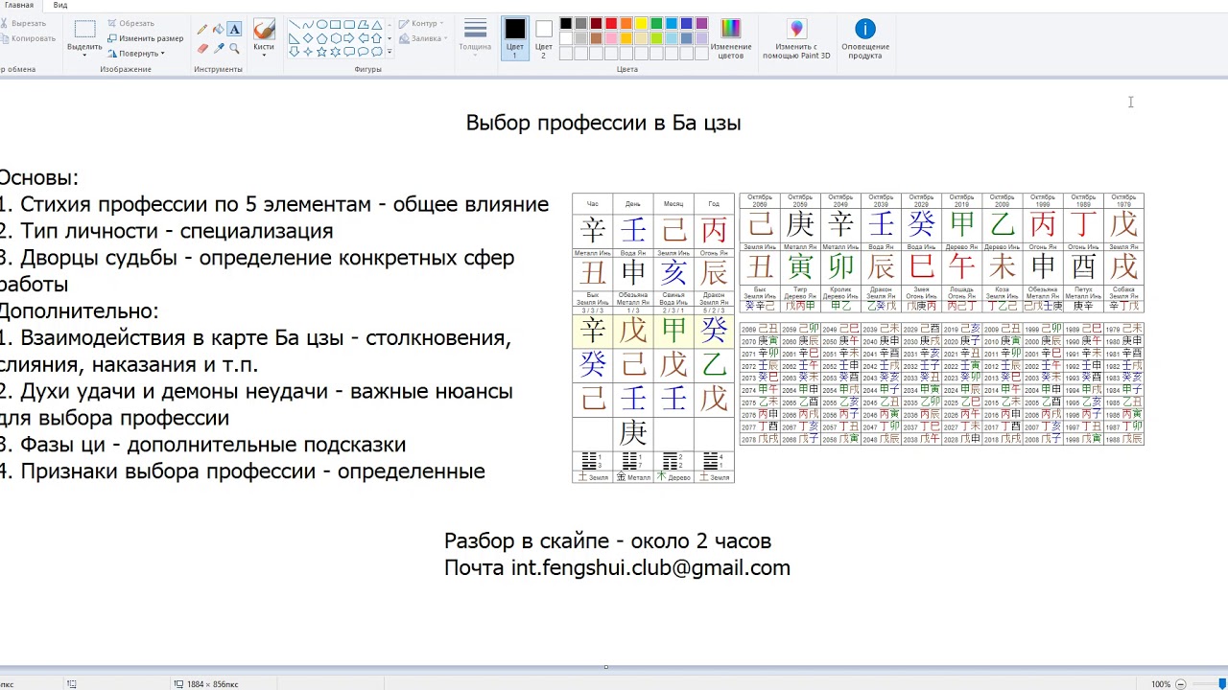The image size is (1228, 690).
Task: Click the Copy (Копировать) button
Action: (28, 38)
